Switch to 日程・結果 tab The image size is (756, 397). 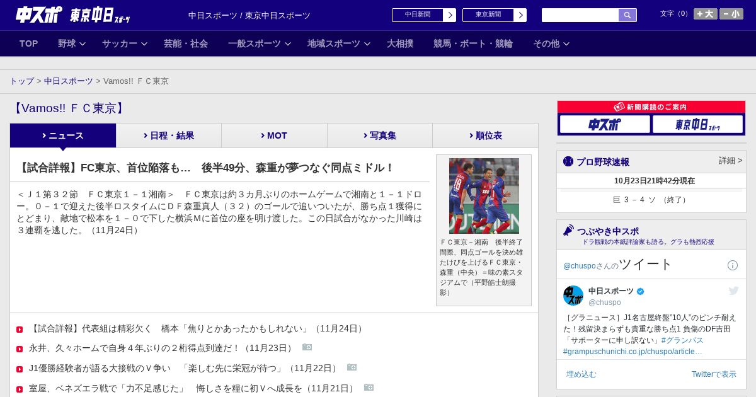tap(169, 135)
